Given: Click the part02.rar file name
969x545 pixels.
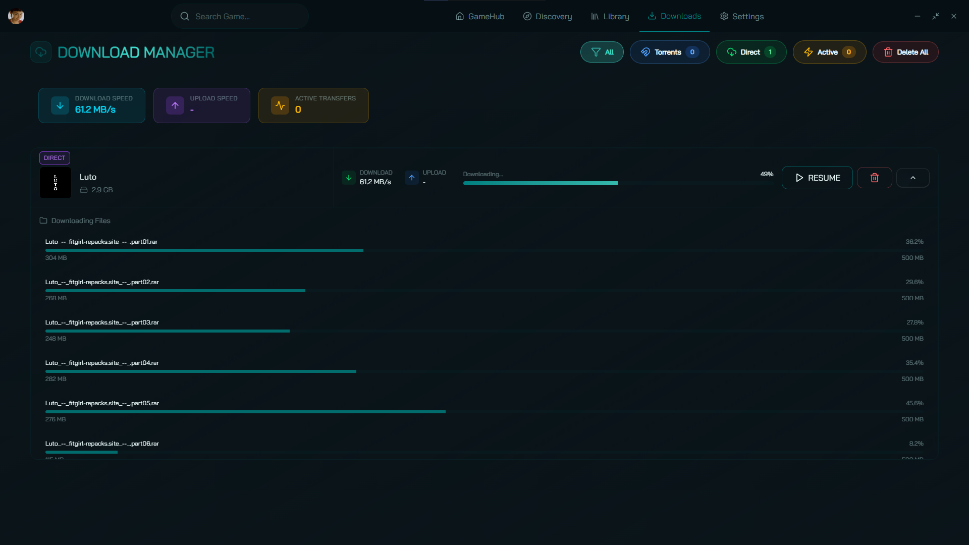Looking at the screenshot, I should [x=102, y=282].
